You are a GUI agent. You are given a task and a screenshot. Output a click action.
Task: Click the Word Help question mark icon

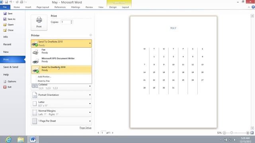point(253,7)
